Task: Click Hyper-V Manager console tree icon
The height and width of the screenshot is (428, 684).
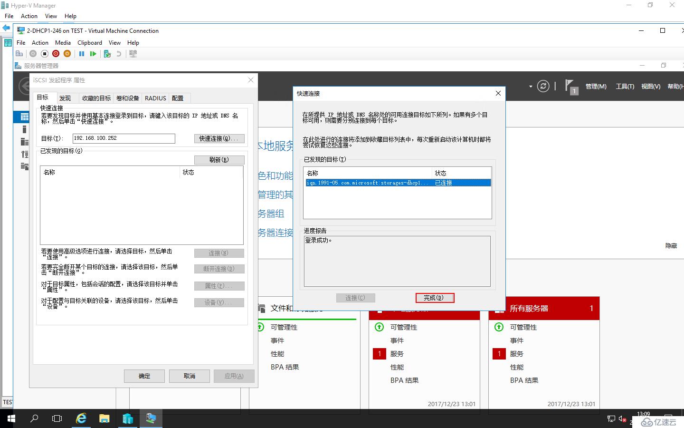Action: pos(8,43)
